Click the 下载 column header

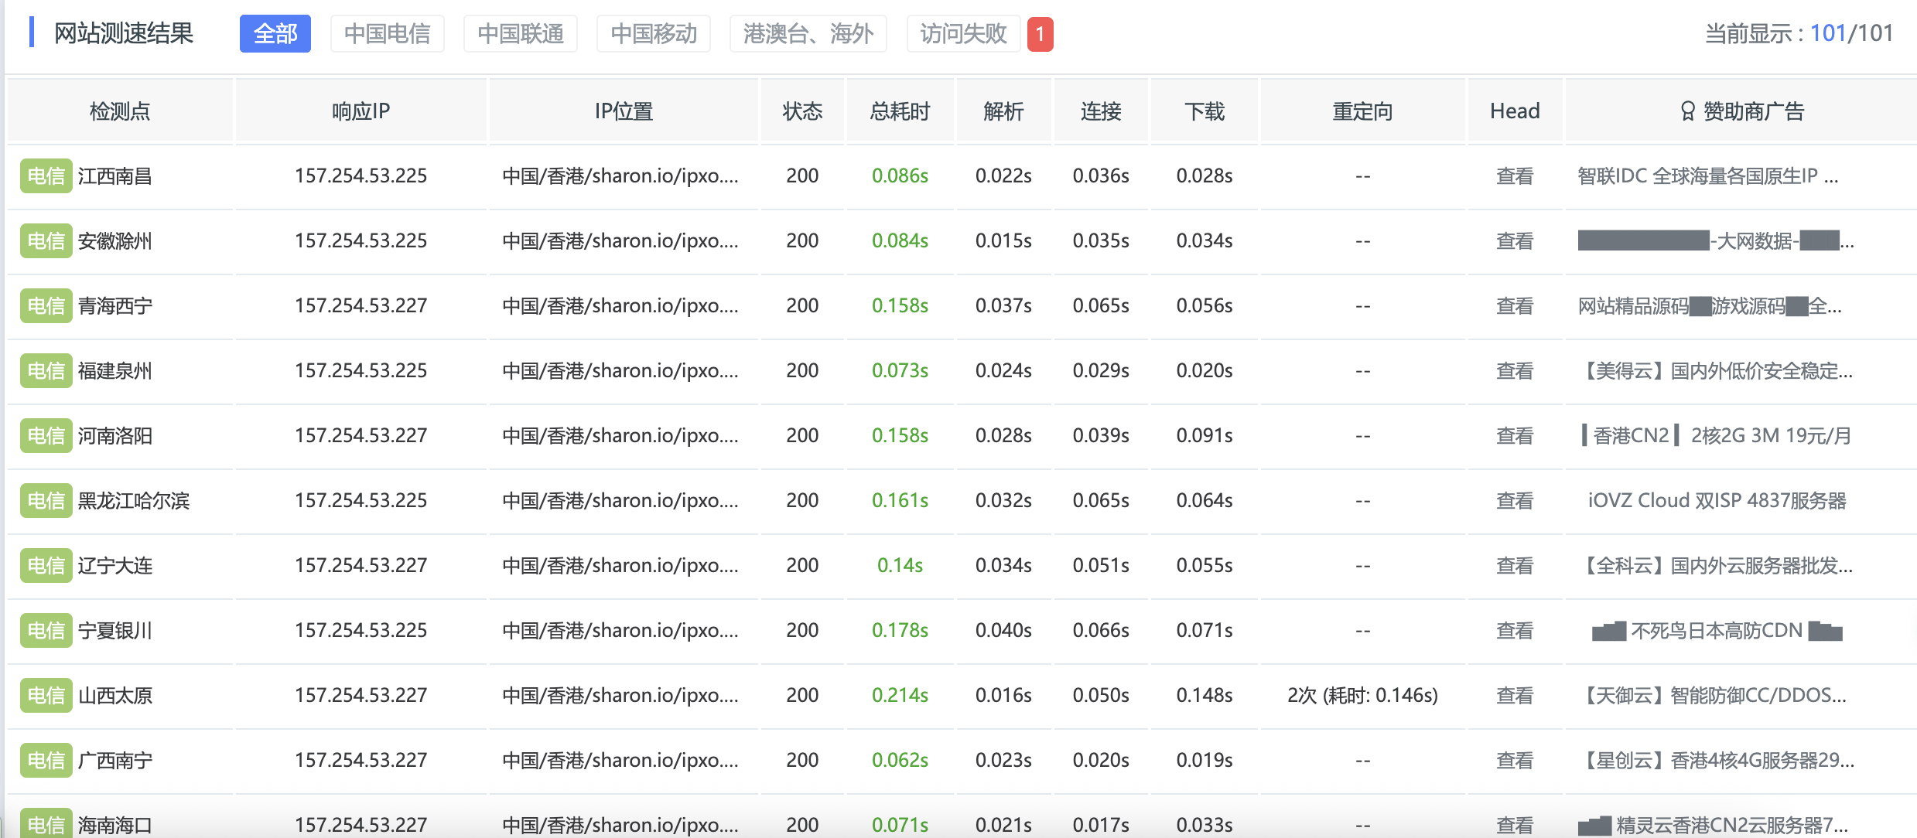coord(1204,111)
